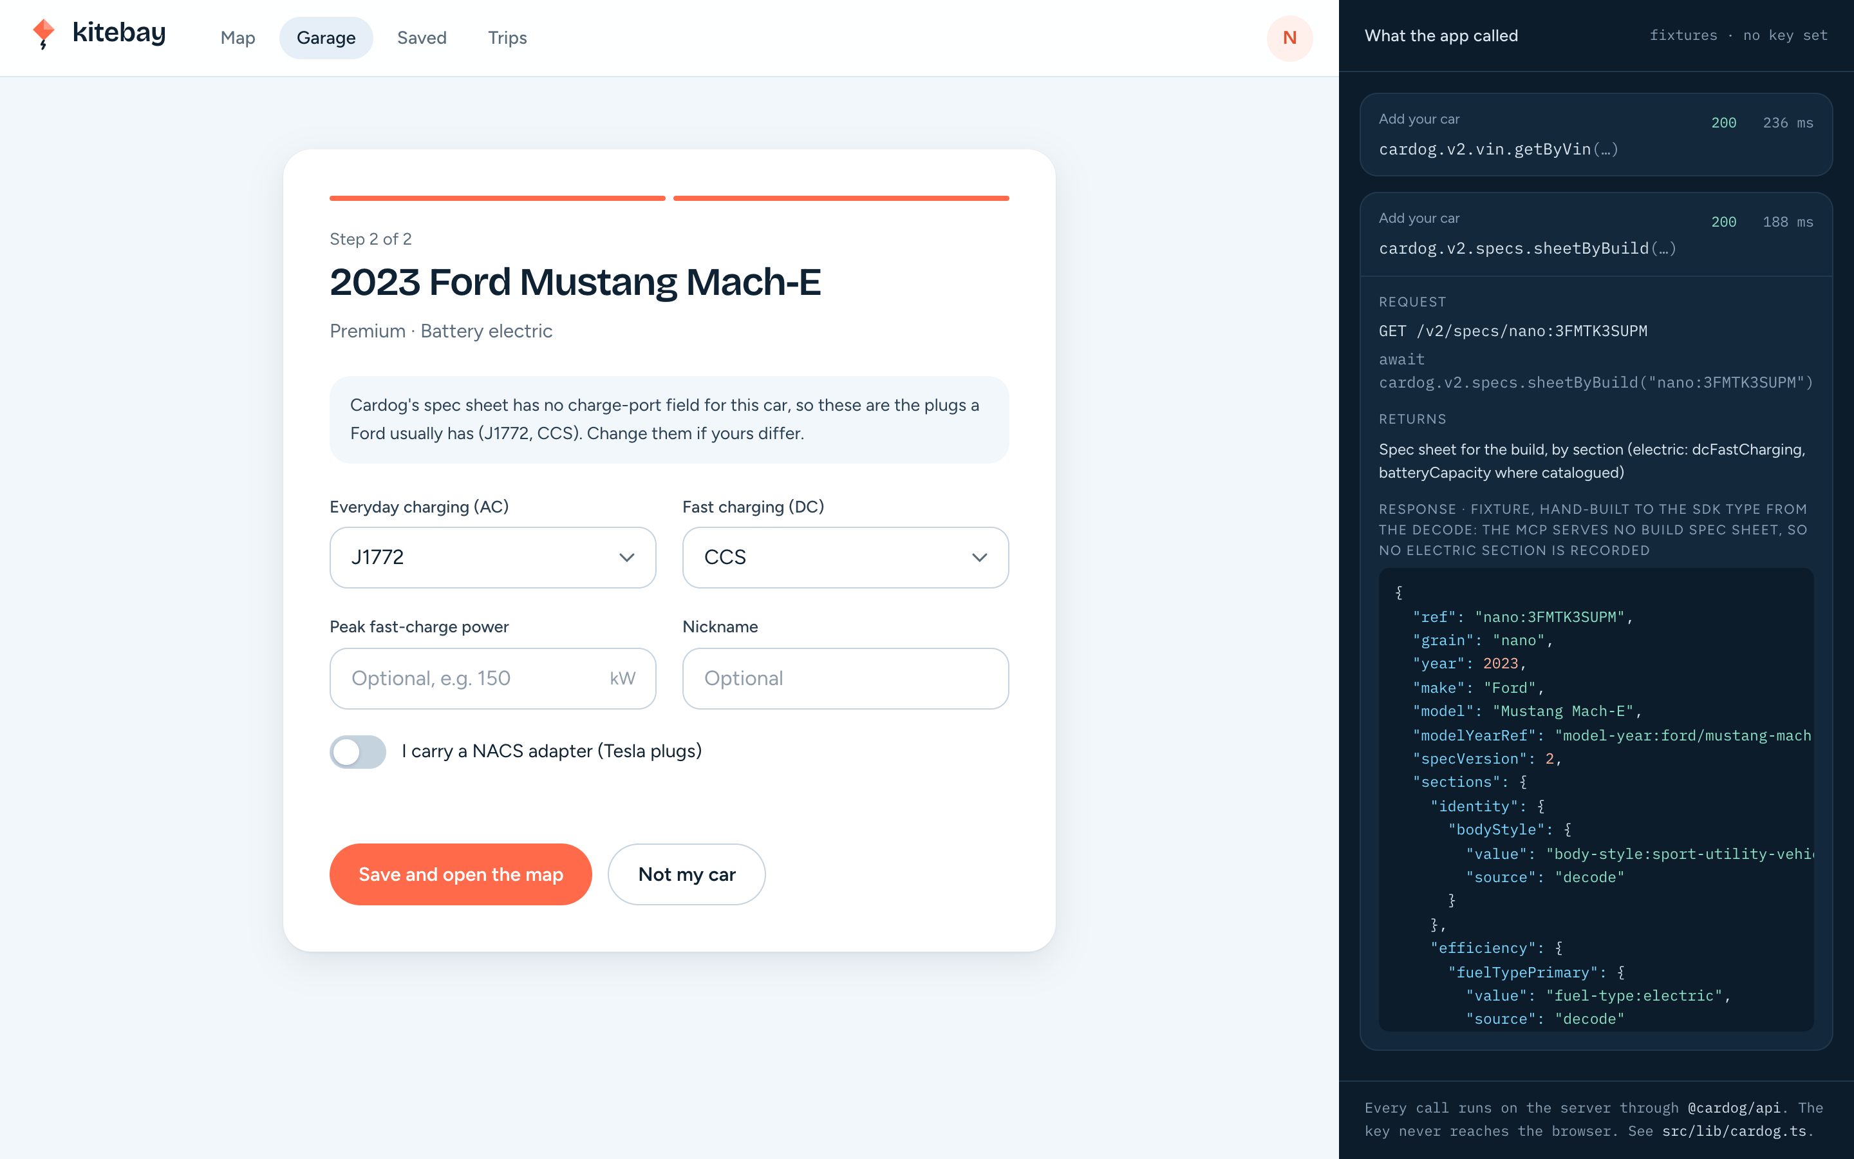Collapse the cardog.v2.specs.sheetByBuild call card
Viewport: 1854px width, 1159px height.
pyautogui.click(x=1596, y=234)
